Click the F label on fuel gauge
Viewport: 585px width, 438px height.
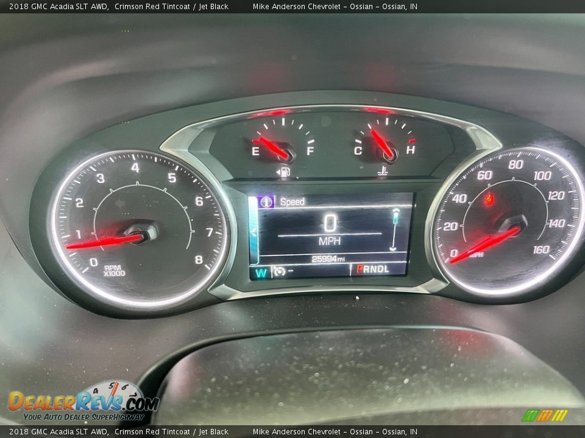tap(310, 151)
